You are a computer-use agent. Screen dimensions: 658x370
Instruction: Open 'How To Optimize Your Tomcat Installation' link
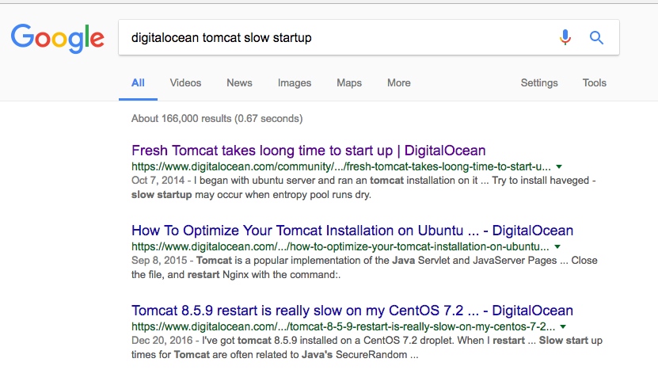coord(352,231)
